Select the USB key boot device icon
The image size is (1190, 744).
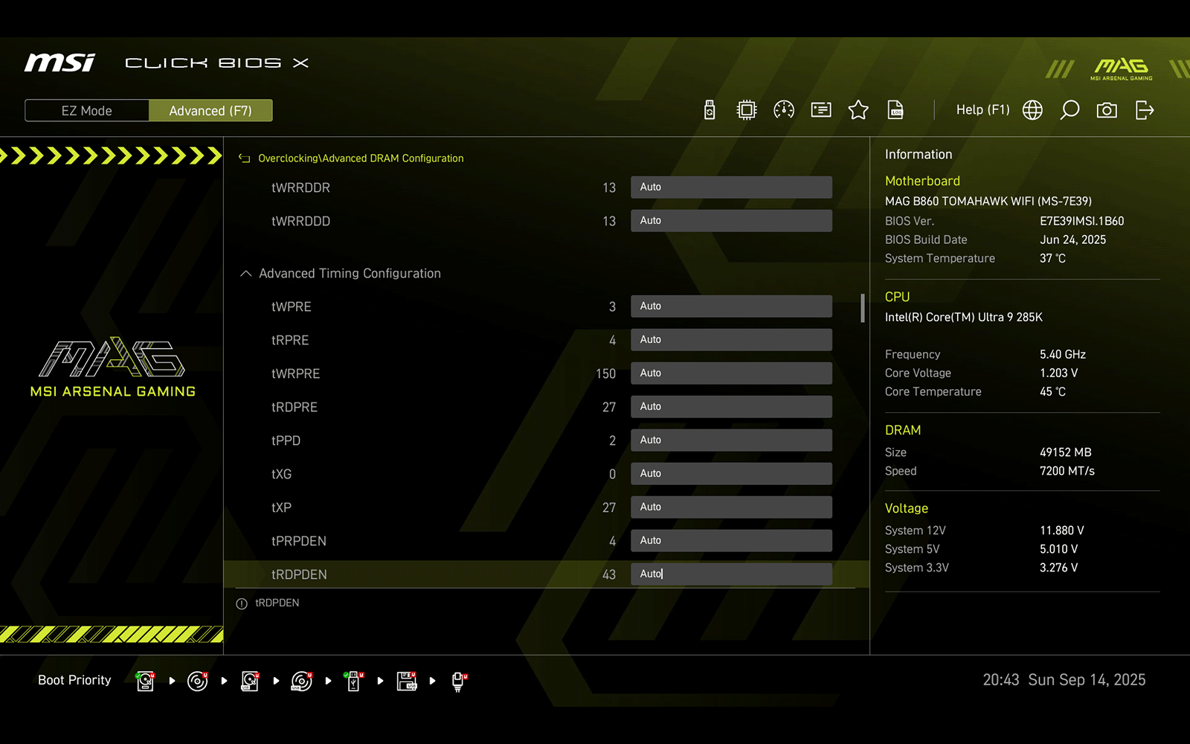tap(353, 681)
